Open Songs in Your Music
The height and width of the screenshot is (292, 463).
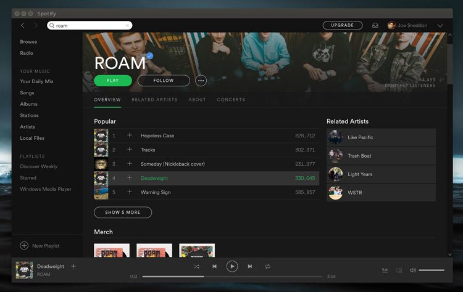27,93
